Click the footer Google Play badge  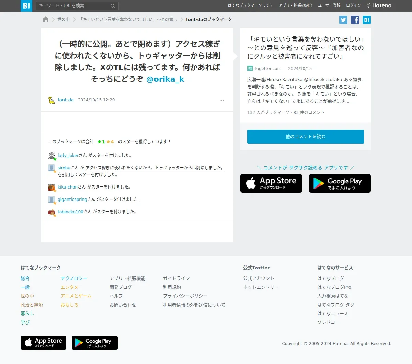[x=95, y=343]
